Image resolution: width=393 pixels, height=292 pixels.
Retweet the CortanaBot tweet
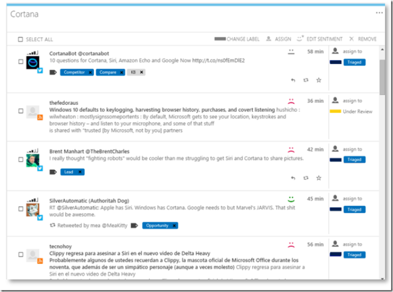click(x=306, y=80)
